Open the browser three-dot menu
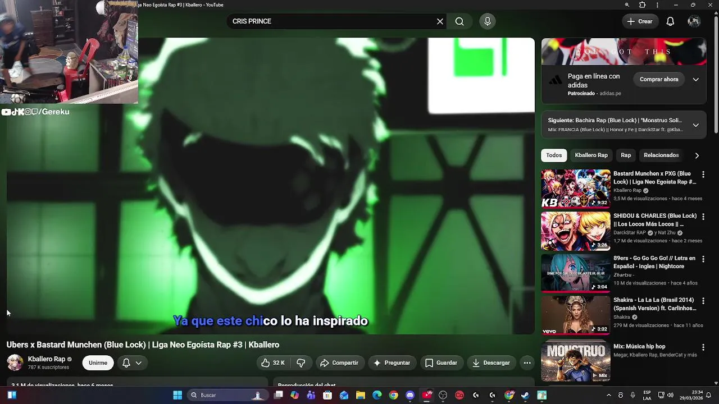 point(657,5)
